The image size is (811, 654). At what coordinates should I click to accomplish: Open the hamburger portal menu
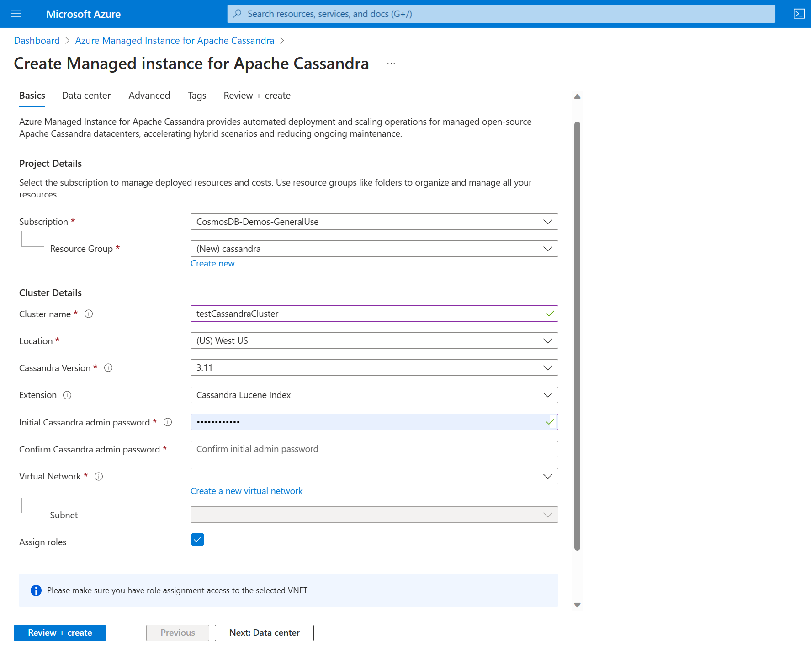pyautogui.click(x=16, y=14)
